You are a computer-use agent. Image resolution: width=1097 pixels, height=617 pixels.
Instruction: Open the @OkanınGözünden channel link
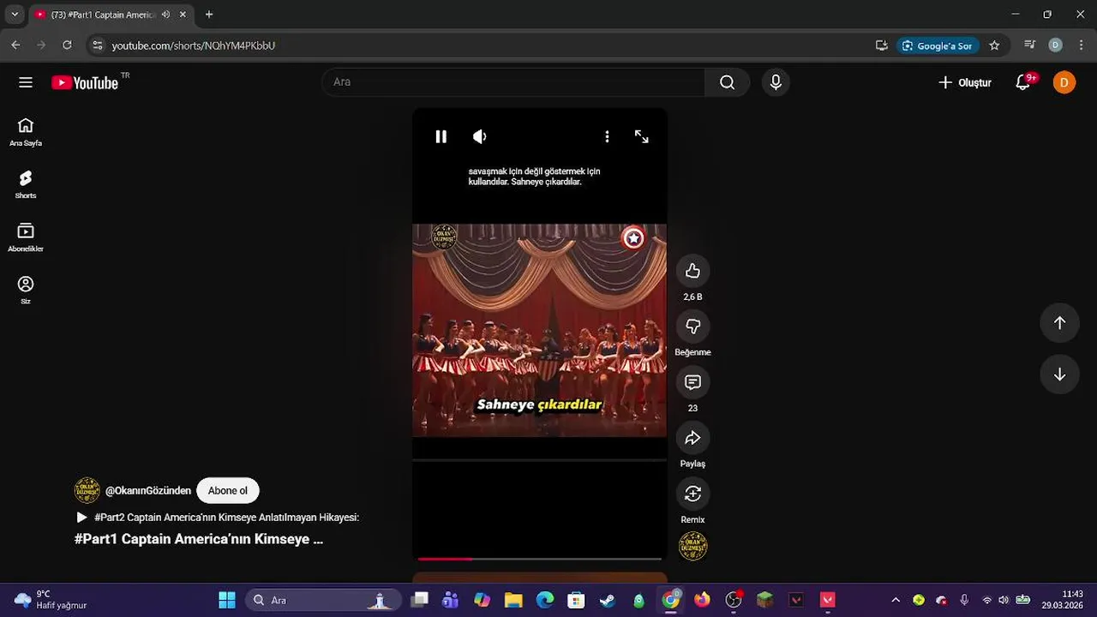tap(148, 491)
